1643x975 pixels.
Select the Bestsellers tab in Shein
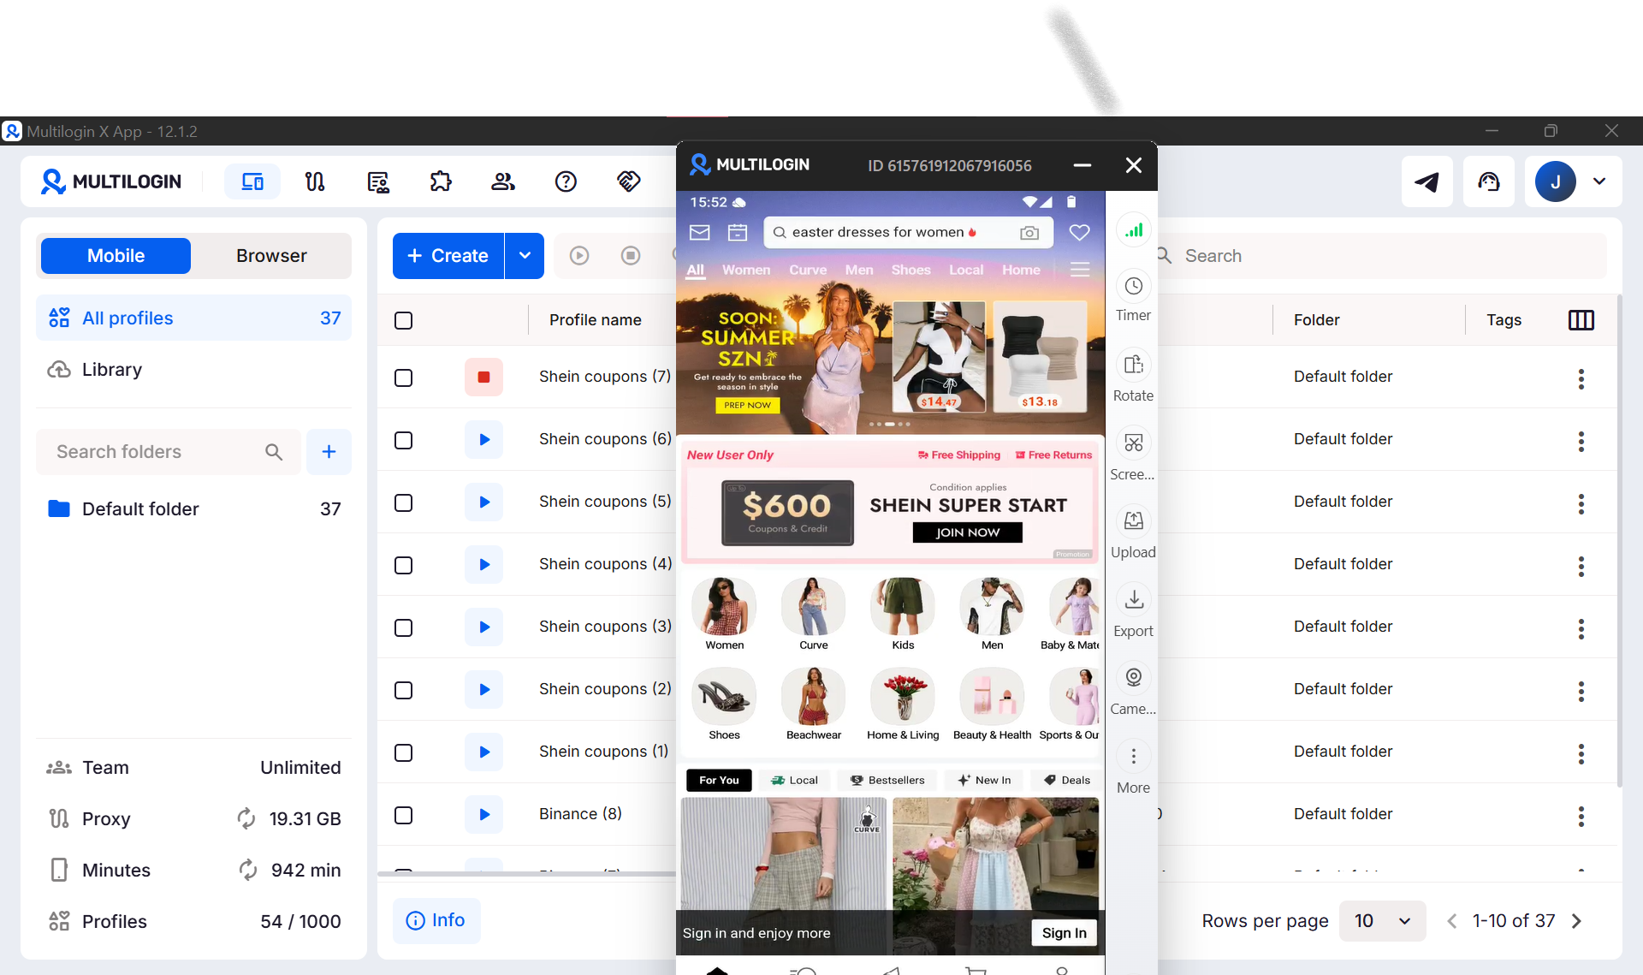(x=887, y=780)
